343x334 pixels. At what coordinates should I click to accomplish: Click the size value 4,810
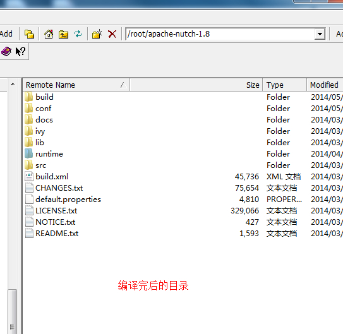(249, 200)
